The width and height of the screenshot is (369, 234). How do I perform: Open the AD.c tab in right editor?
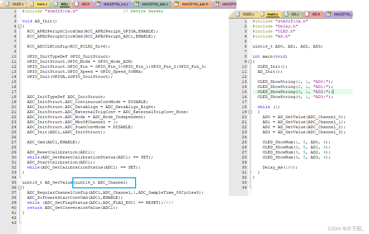coord(292,14)
